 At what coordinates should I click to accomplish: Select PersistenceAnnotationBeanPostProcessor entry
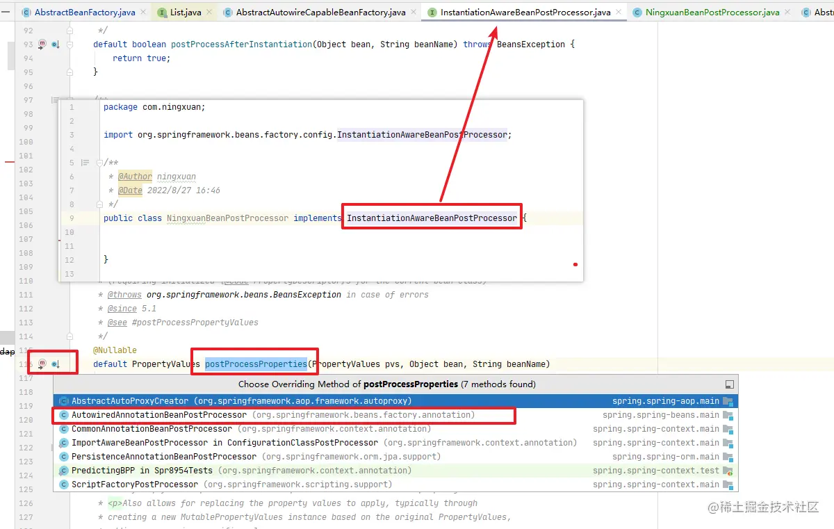pos(395,457)
